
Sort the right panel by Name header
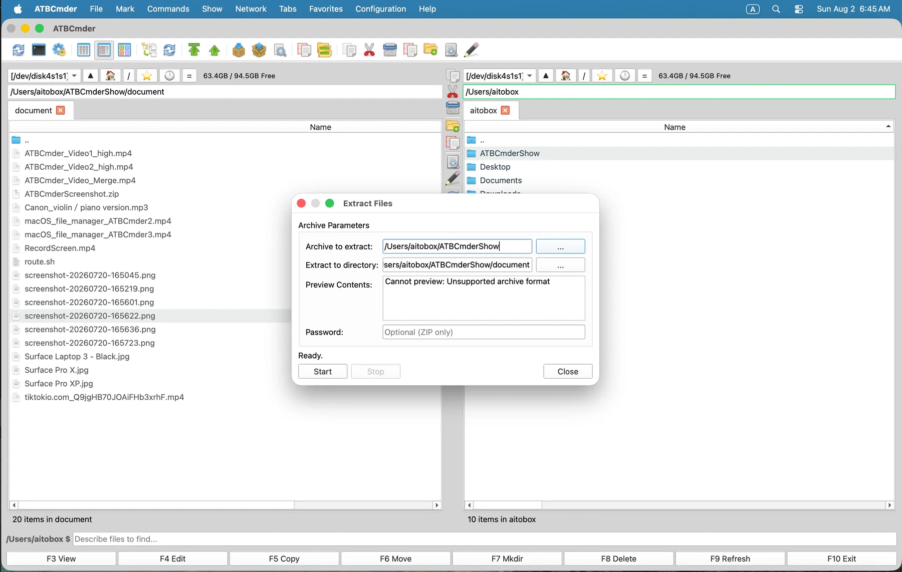click(674, 127)
